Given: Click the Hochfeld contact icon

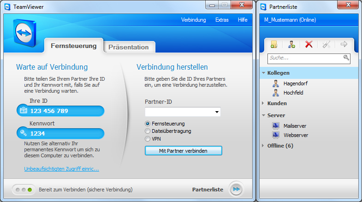Looking at the screenshot, I should point(275,93).
